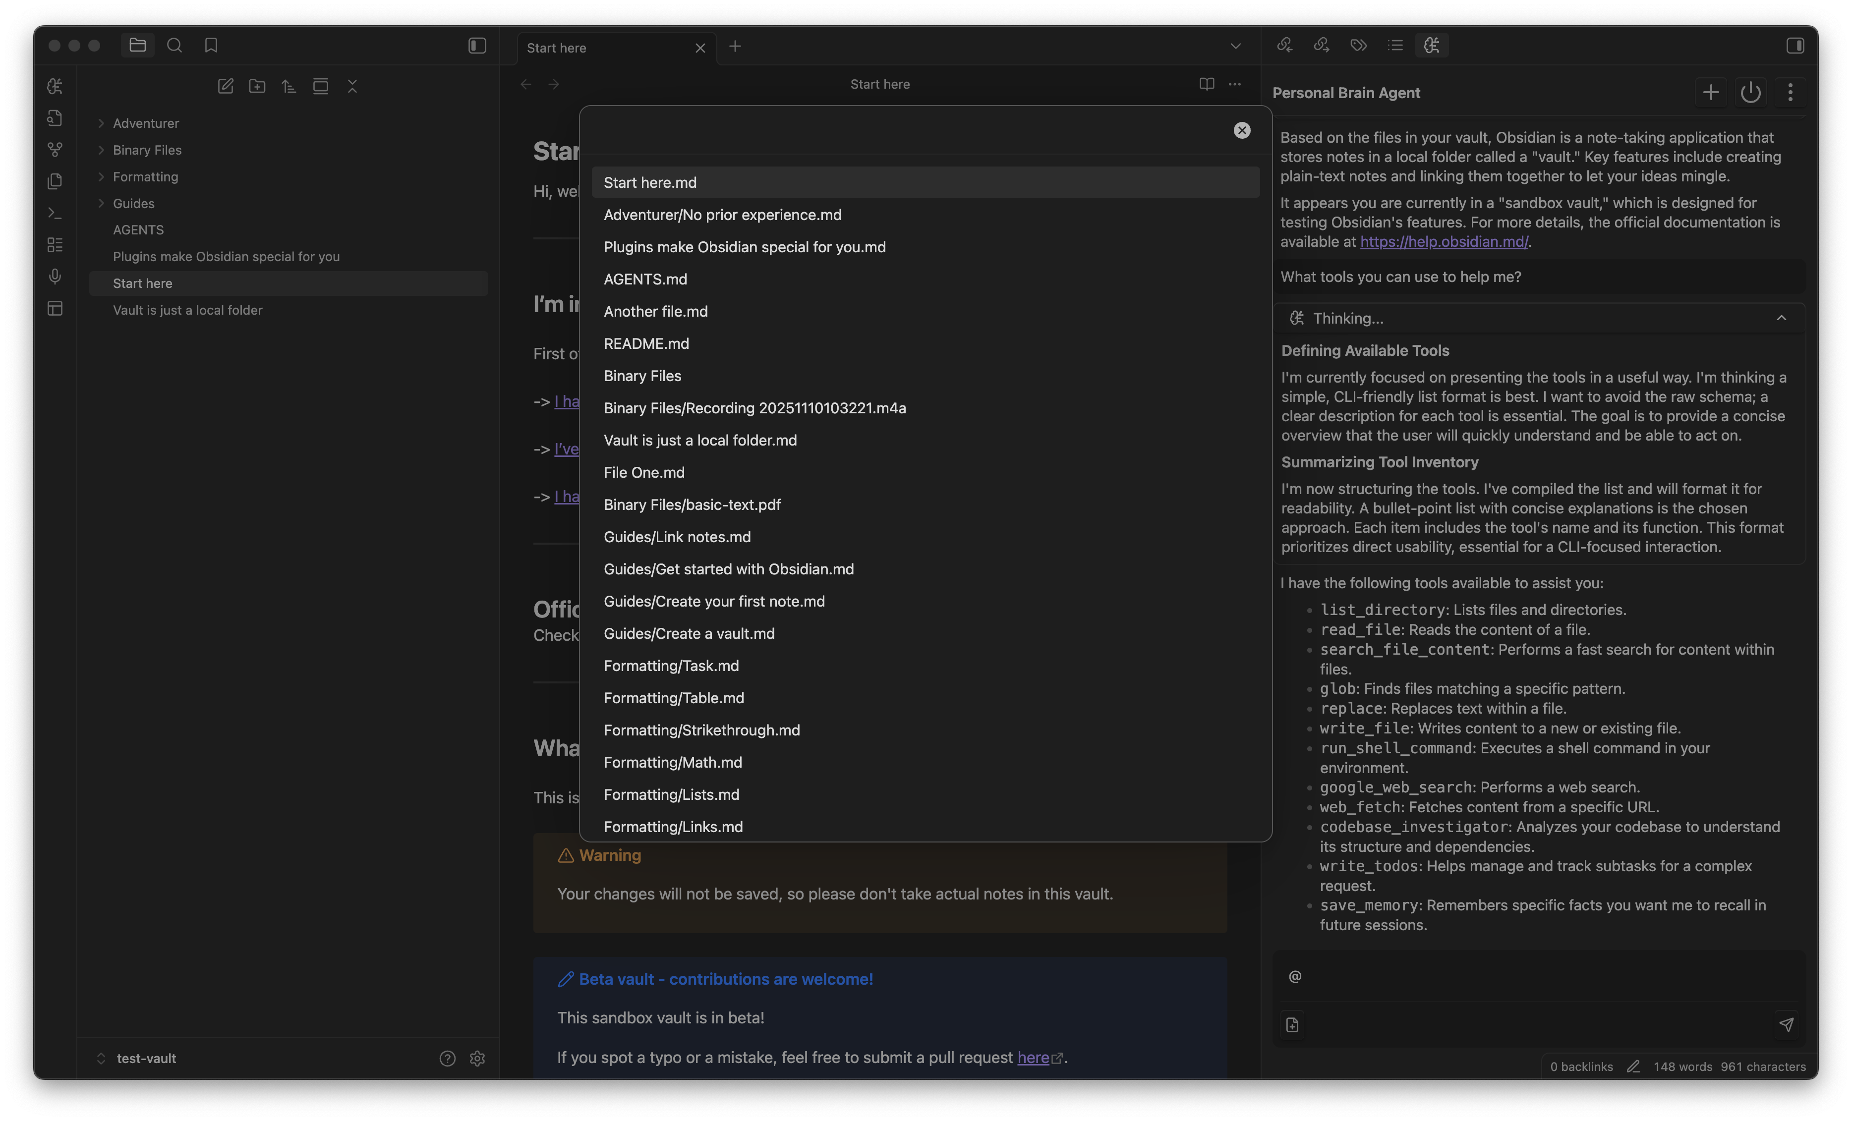Toggle the right sidebar
1852x1121 pixels.
(x=1795, y=46)
